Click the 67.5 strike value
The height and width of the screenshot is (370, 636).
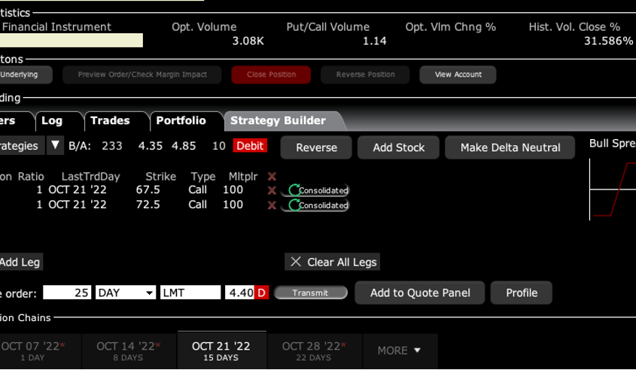148,190
